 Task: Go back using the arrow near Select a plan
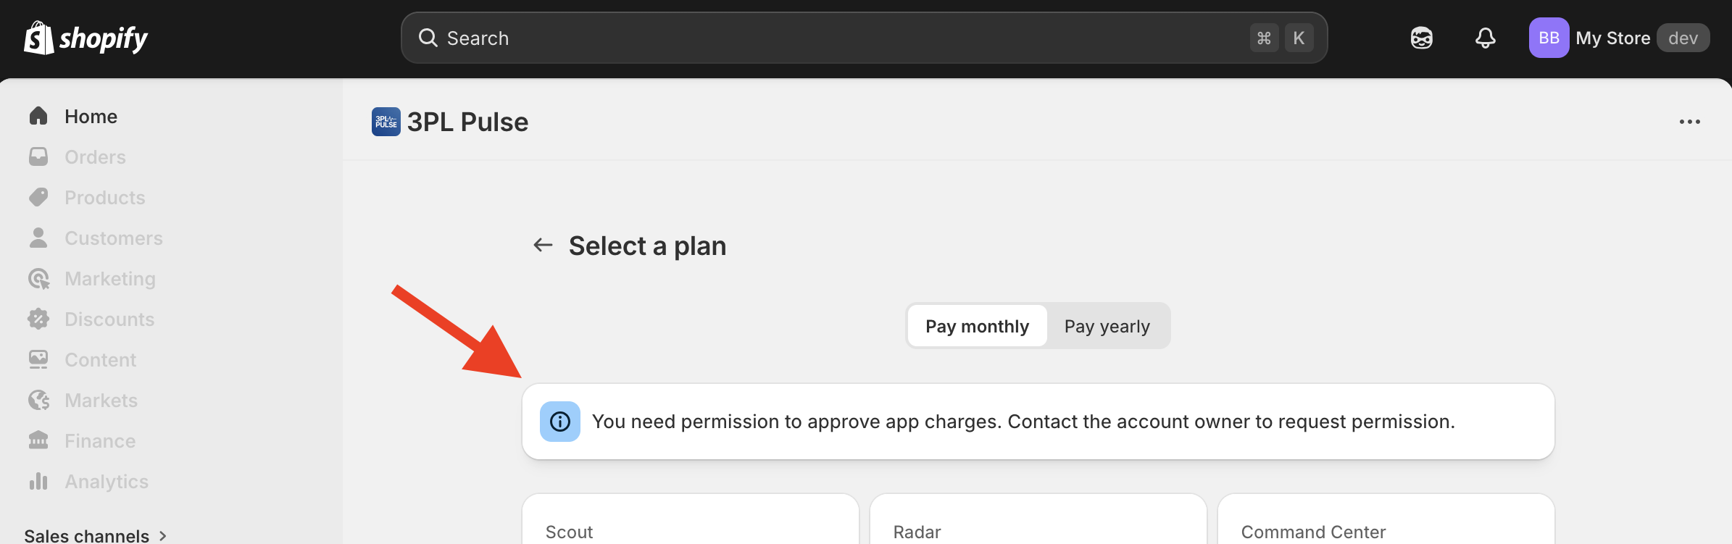(x=541, y=246)
